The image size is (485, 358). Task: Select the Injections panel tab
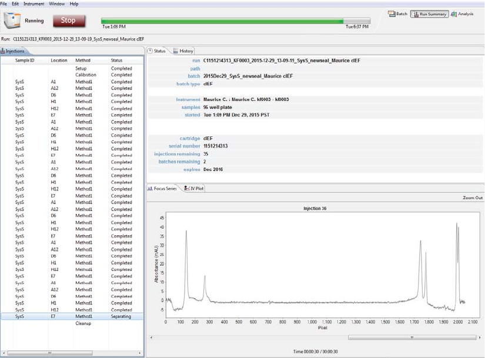tap(13, 51)
